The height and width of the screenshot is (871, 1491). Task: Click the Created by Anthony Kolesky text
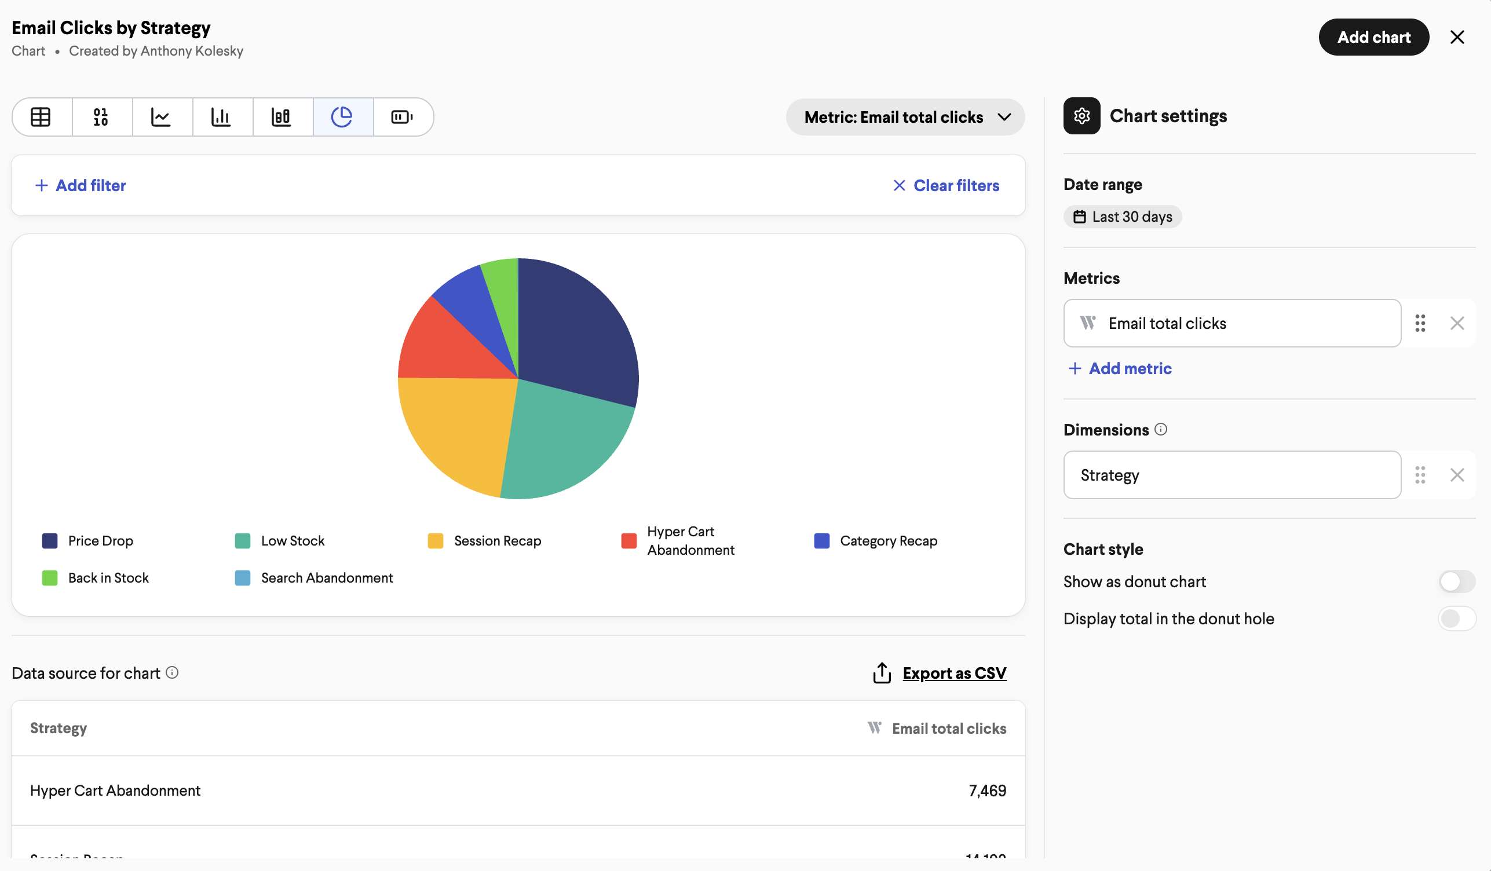click(x=156, y=51)
